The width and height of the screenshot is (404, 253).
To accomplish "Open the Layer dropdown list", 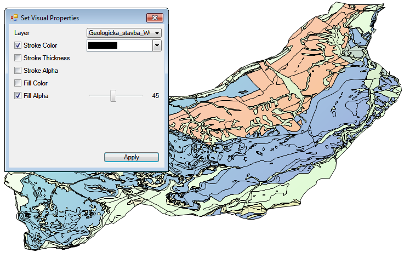I will point(124,33).
